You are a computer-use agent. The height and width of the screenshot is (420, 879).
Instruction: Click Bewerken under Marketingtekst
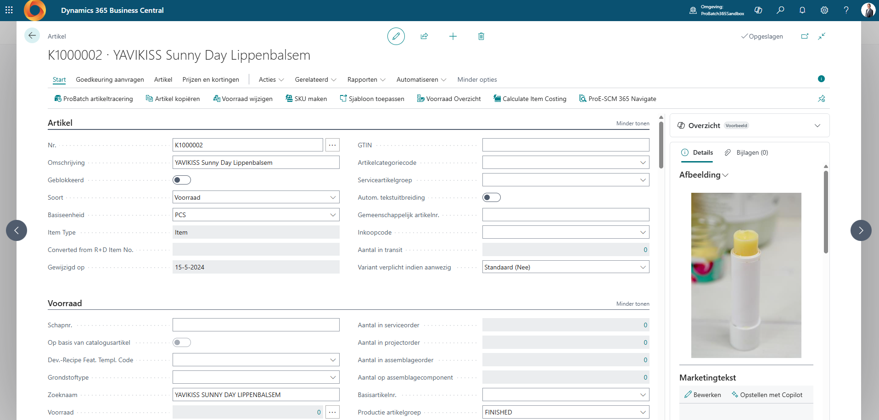[703, 395]
